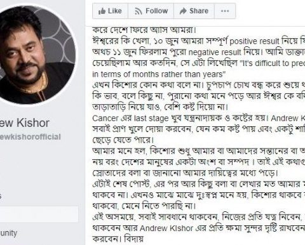Click the 'এটাই শেষ পোস্ট' sentence
The image size is (305, 245).
121,184
